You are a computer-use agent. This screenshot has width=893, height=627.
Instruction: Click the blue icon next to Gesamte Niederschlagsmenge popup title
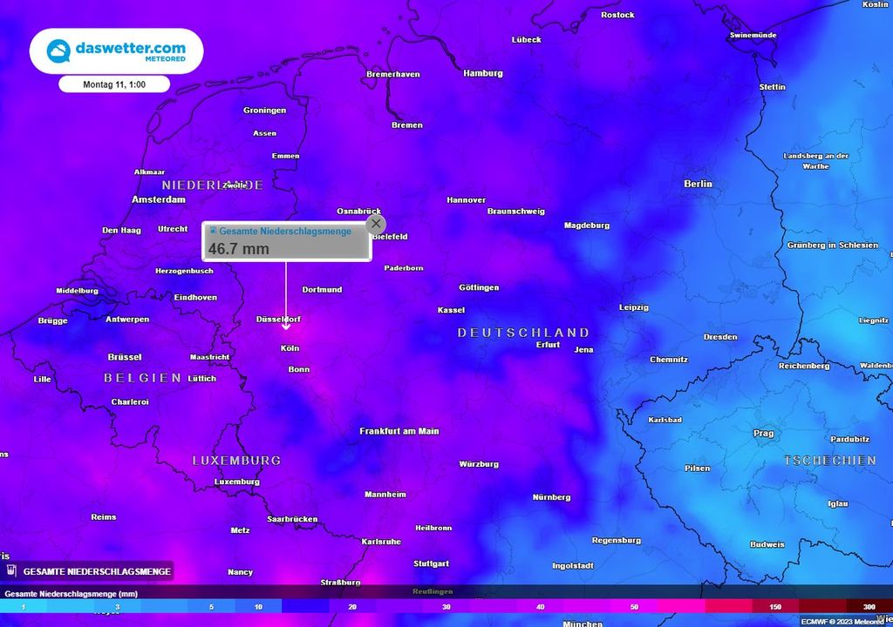pos(212,230)
